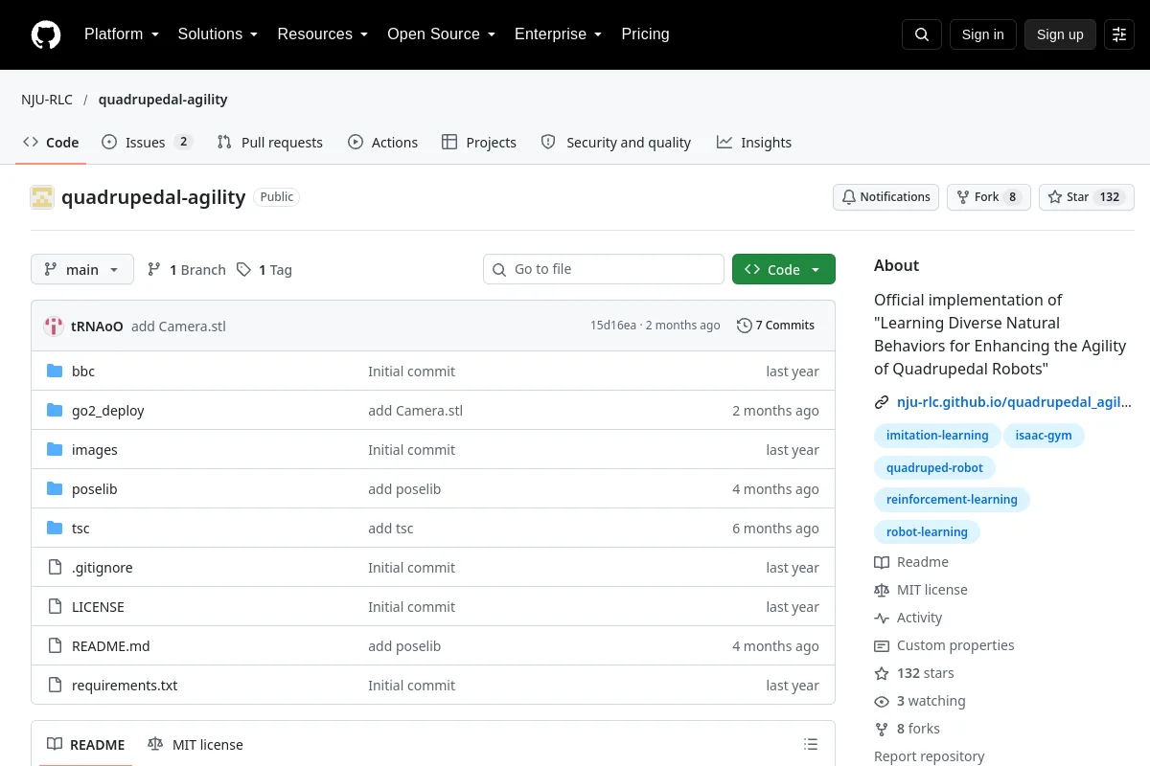Click the images folder icon

[55, 450]
